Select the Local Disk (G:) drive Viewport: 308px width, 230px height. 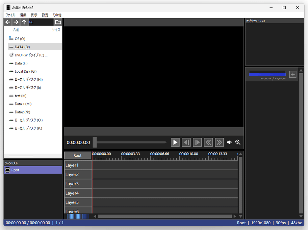[x=35, y=71]
